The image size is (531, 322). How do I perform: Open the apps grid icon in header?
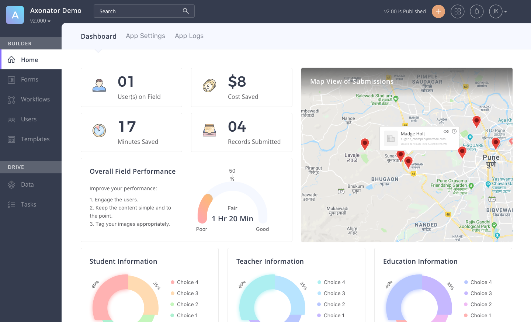tap(458, 11)
